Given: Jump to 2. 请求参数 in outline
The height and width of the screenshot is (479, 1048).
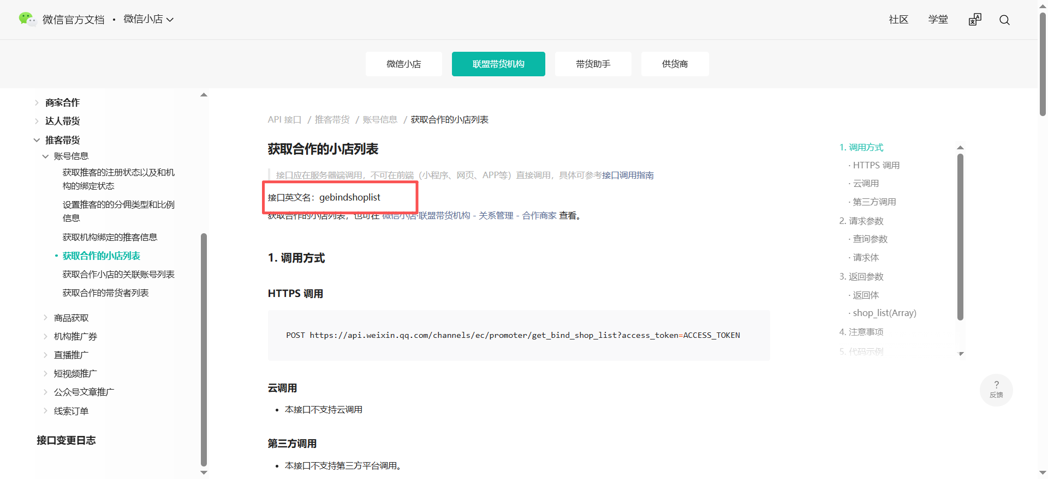Looking at the screenshot, I should pos(861,221).
